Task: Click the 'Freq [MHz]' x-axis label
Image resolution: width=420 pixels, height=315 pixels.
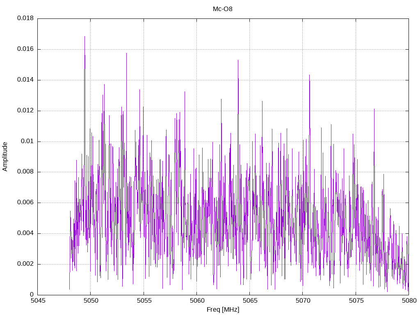Action: coord(223,310)
